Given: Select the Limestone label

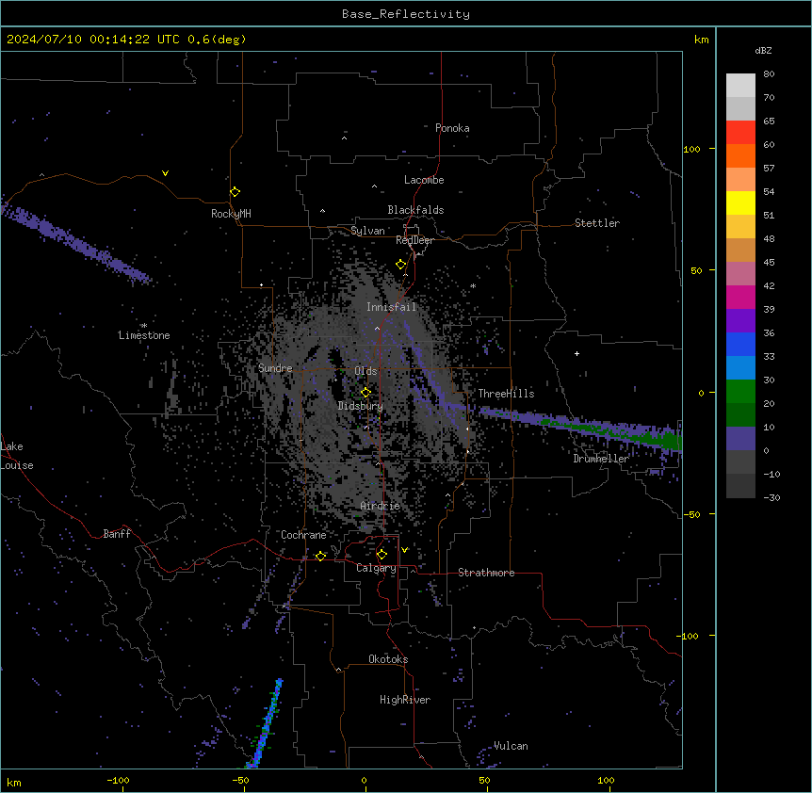Looking at the screenshot, I should point(144,335).
